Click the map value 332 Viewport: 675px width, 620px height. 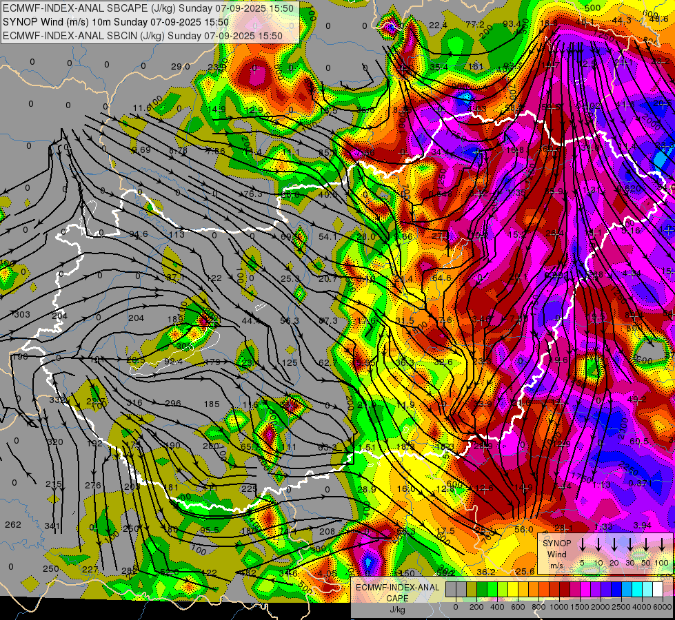click(x=57, y=400)
